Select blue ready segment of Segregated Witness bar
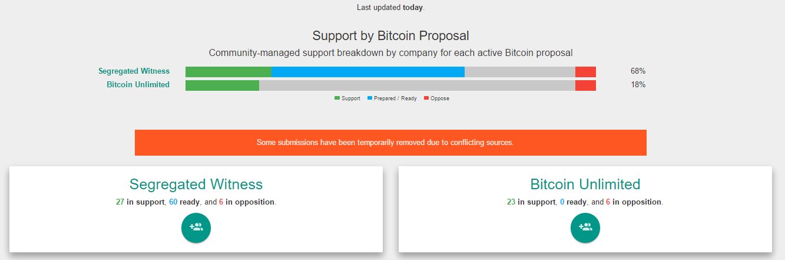The width and height of the screenshot is (785, 260). pos(368,72)
